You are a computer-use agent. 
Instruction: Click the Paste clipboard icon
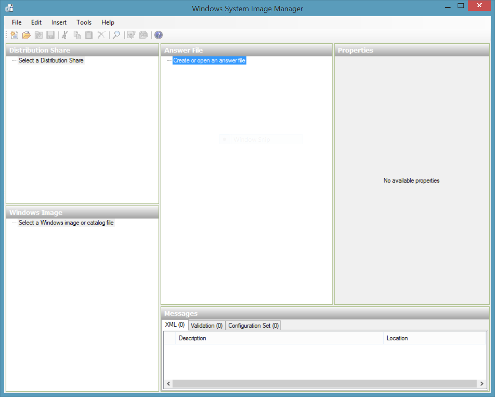89,35
